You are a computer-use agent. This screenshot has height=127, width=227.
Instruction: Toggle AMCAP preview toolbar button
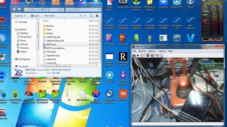pos(148,55)
